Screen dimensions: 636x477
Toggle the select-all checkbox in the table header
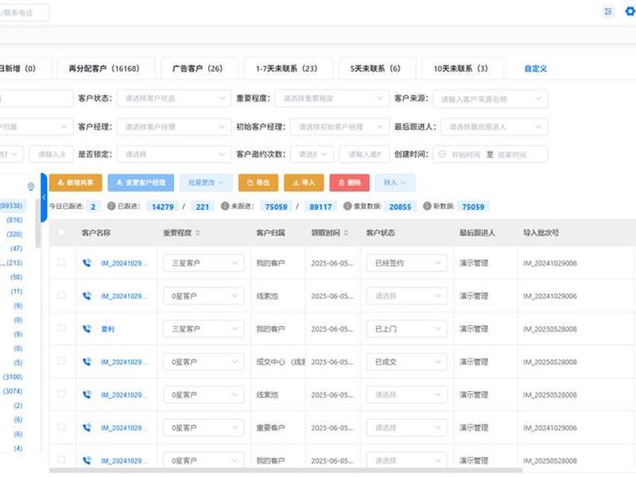[61, 232]
